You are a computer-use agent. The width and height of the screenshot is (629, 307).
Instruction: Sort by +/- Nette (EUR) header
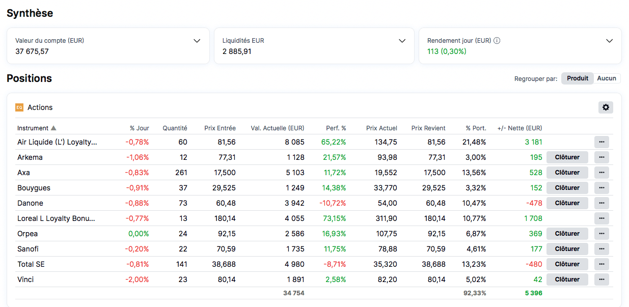click(519, 128)
